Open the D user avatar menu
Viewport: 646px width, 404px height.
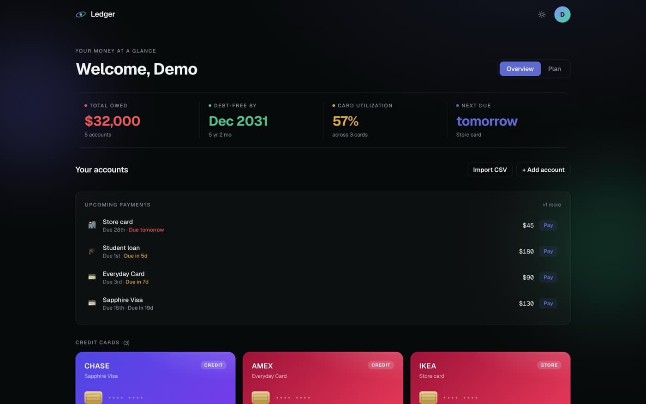[x=562, y=14]
